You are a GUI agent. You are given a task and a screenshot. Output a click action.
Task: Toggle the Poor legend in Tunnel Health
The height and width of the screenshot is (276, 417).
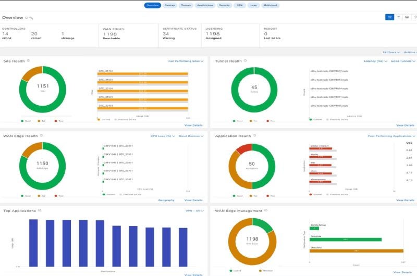click(x=271, y=121)
